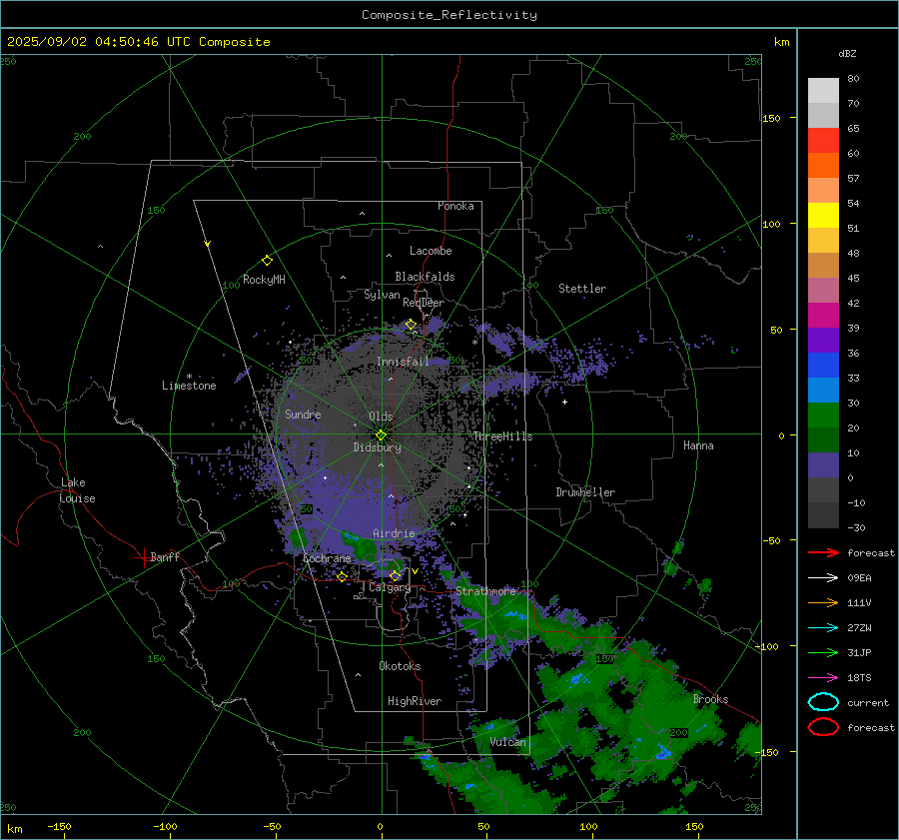Click the Didsbury city label
Viewport: 899px width, 840px height.
pyautogui.click(x=377, y=447)
